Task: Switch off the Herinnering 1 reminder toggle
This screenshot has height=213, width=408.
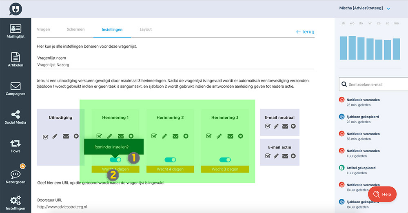Action: tap(115, 160)
